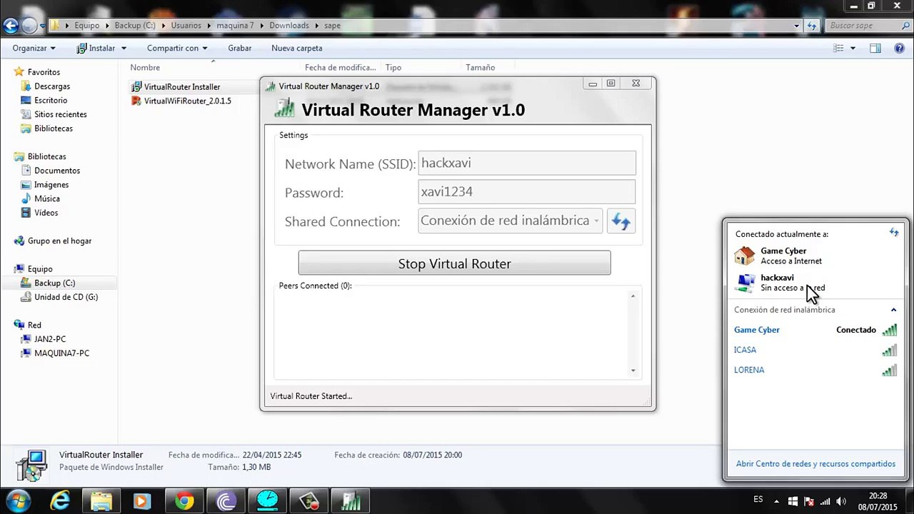914x514 pixels.
Task: Click the Password field showing xavi1234
Action: (527, 191)
